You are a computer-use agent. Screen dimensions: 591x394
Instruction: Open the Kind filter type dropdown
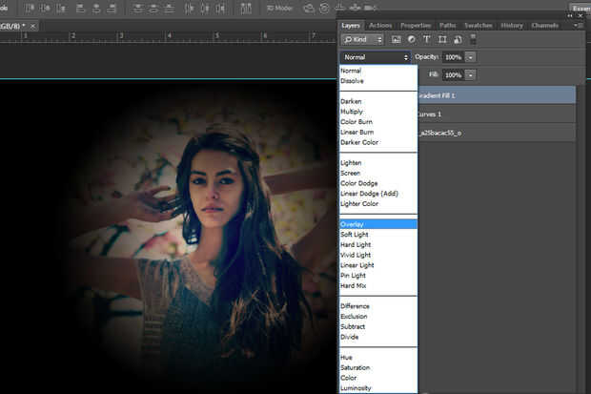point(362,39)
